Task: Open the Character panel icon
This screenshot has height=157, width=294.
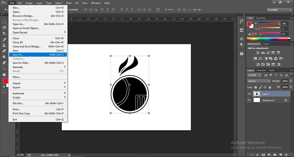Action: (x=242, y=39)
